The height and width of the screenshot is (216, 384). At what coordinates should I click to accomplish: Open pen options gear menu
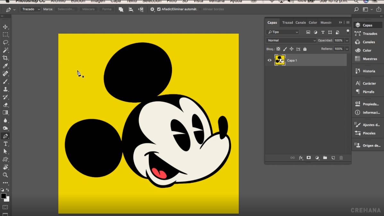click(x=152, y=9)
